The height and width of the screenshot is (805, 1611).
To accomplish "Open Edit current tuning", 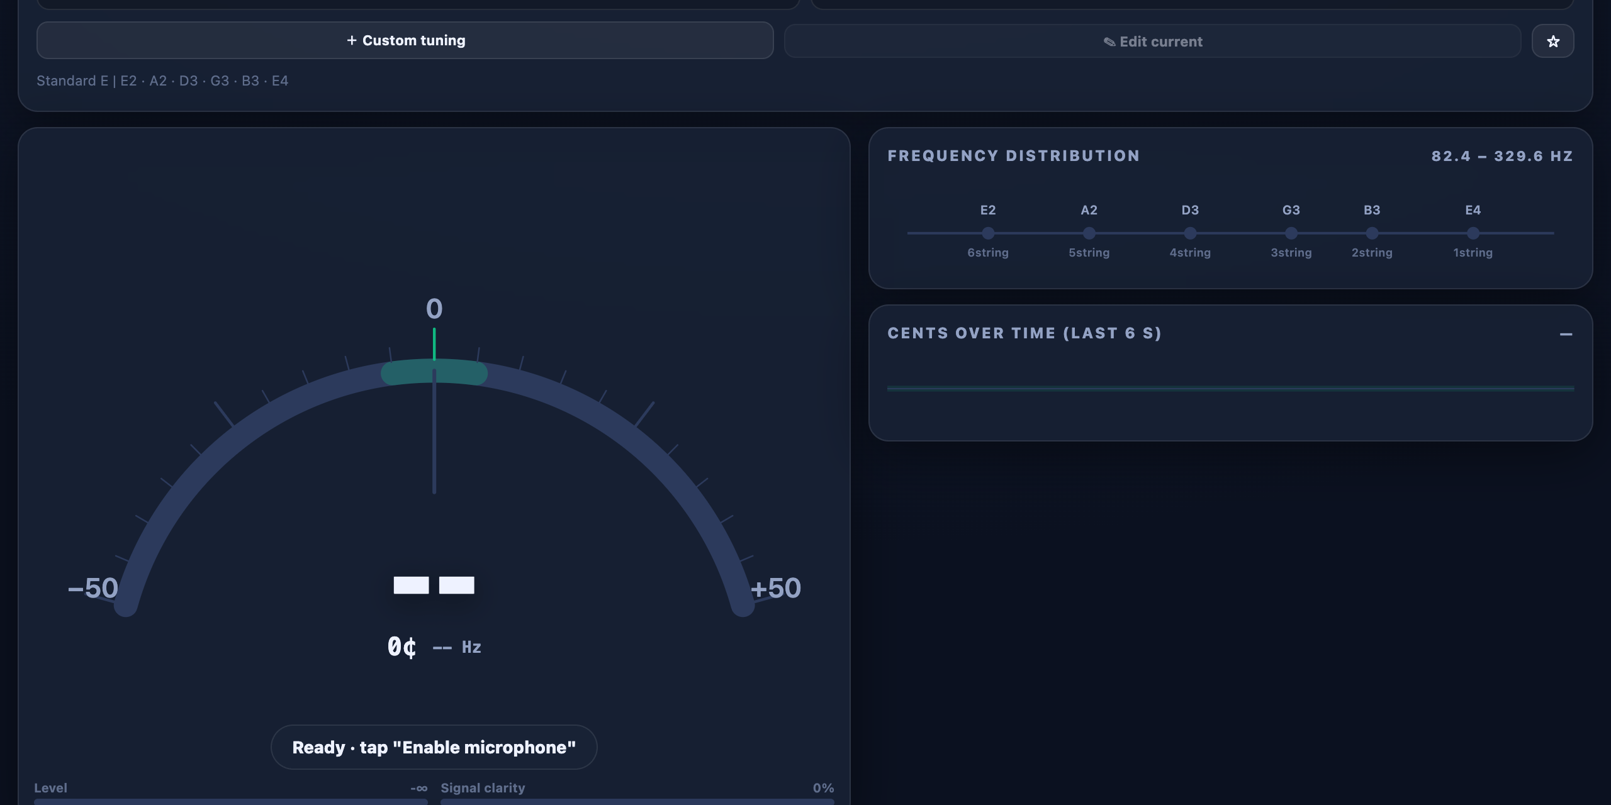I will pyautogui.click(x=1152, y=42).
